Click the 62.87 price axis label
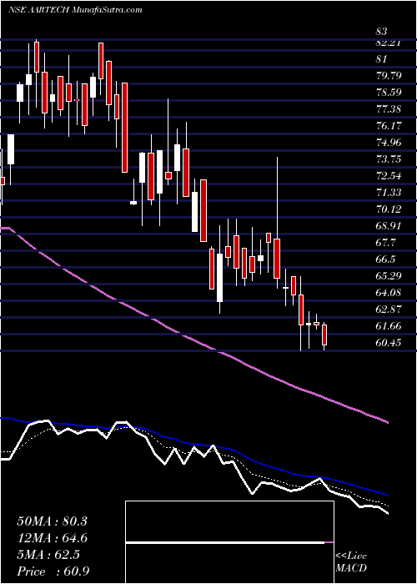 click(388, 310)
